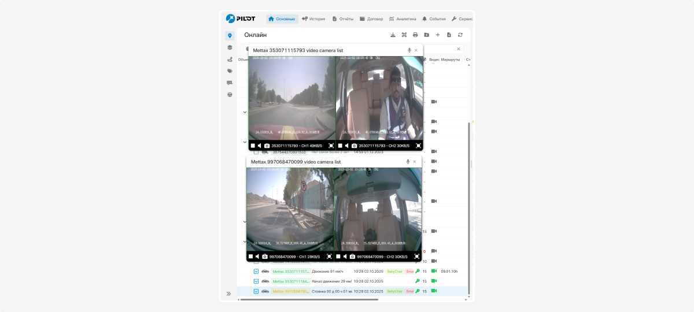
Task: Take snapshot of 997068470099 CH1 camera
Action: pos(265,256)
